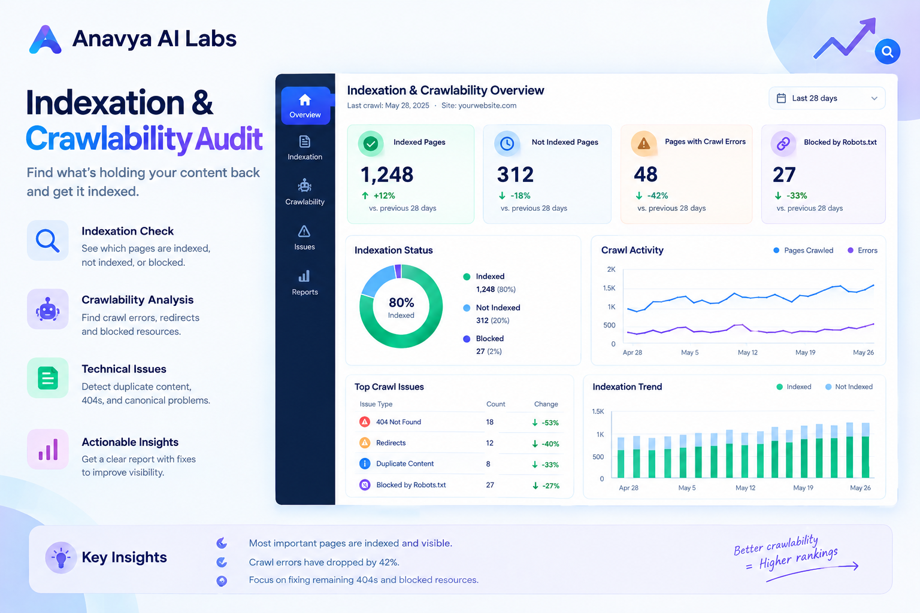Click the Change column header

pos(546,404)
